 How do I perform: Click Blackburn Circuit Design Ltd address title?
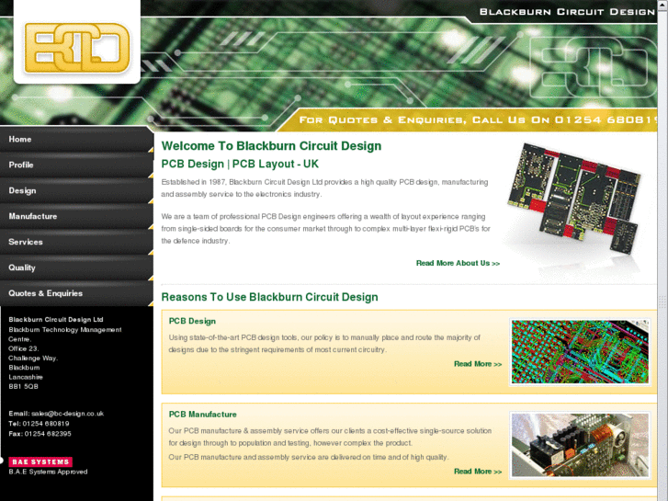[56, 320]
